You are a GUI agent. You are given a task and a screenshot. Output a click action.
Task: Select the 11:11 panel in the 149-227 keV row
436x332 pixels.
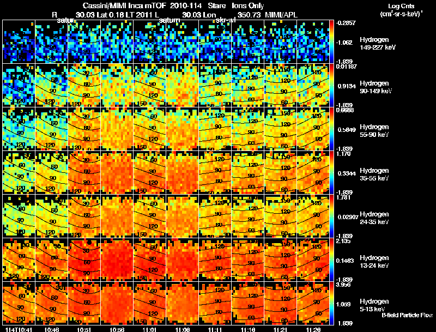tap(215, 42)
